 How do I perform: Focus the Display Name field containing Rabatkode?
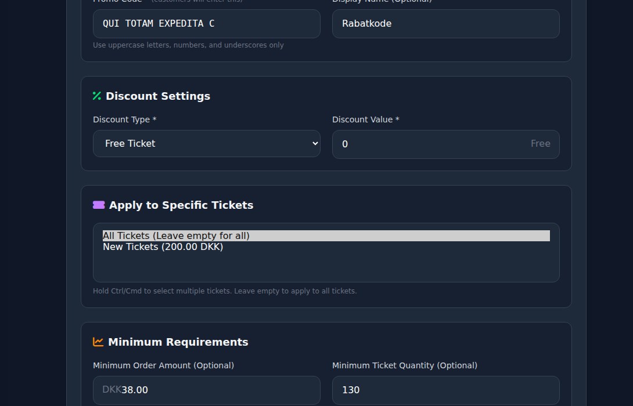445,24
